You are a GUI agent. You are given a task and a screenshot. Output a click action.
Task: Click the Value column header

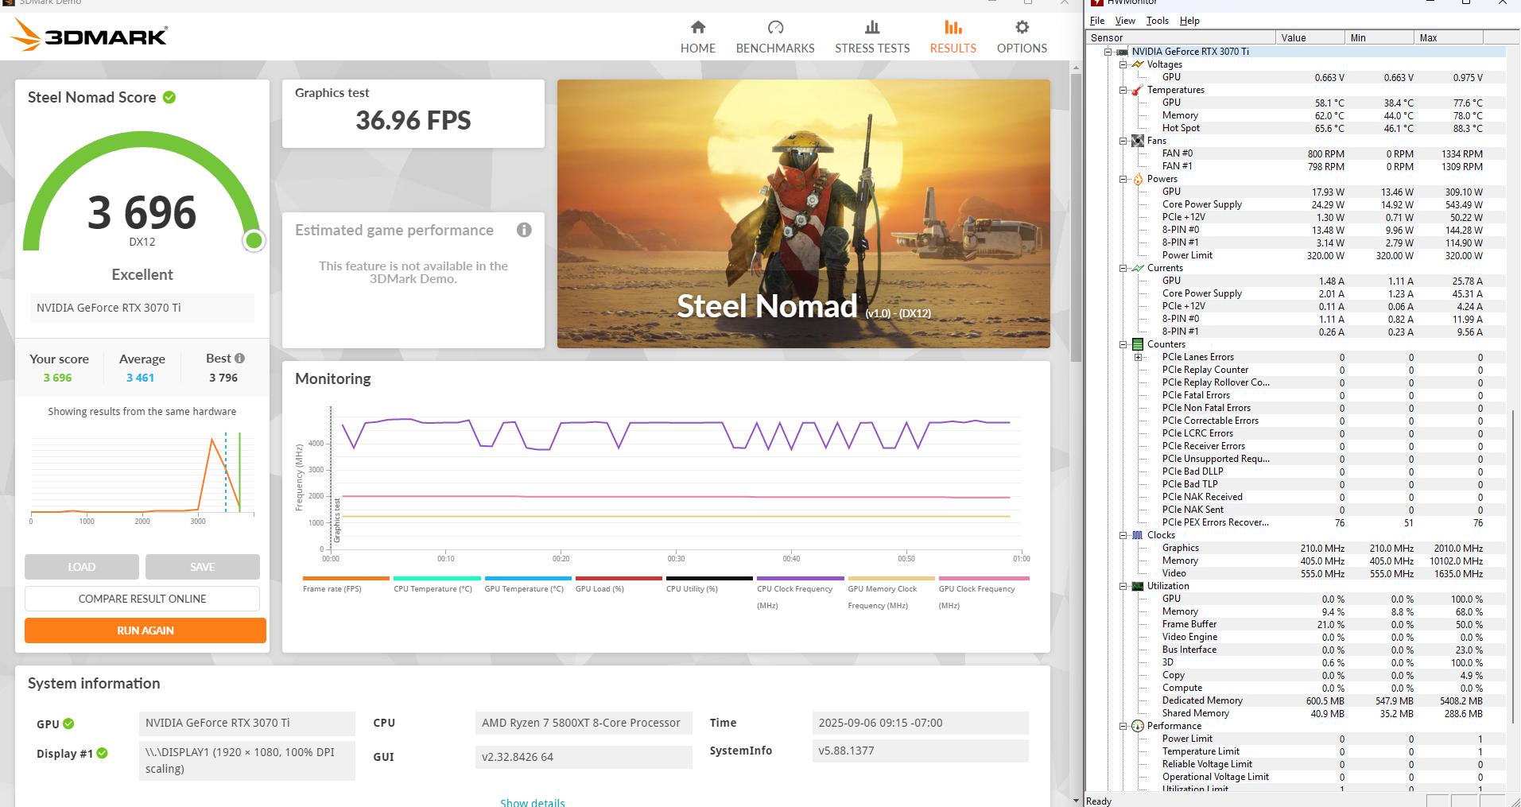tap(1310, 37)
